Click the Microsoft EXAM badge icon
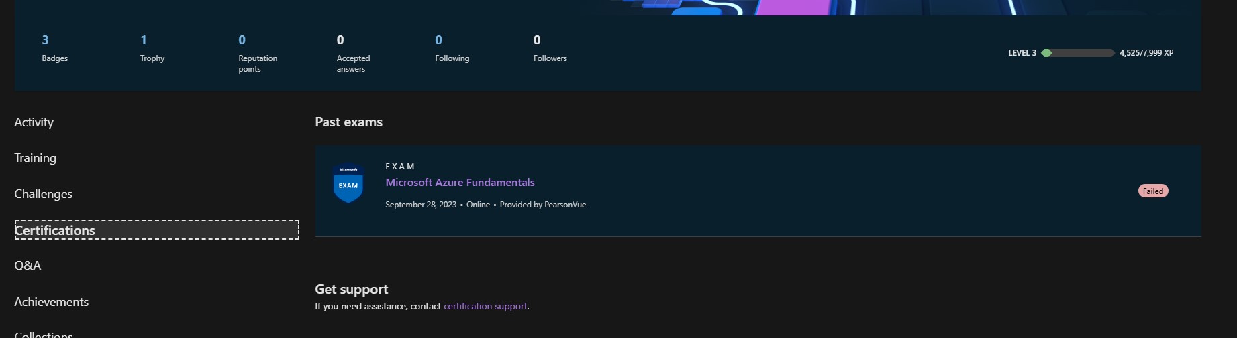This screenshot has height=338, width=1237. click(x=348, y=183)
